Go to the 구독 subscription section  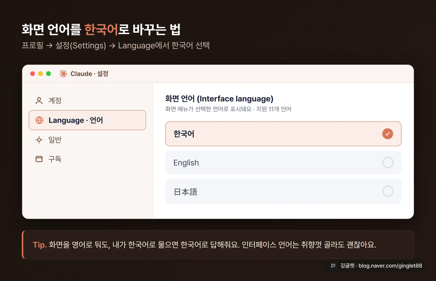coord(87,159)
